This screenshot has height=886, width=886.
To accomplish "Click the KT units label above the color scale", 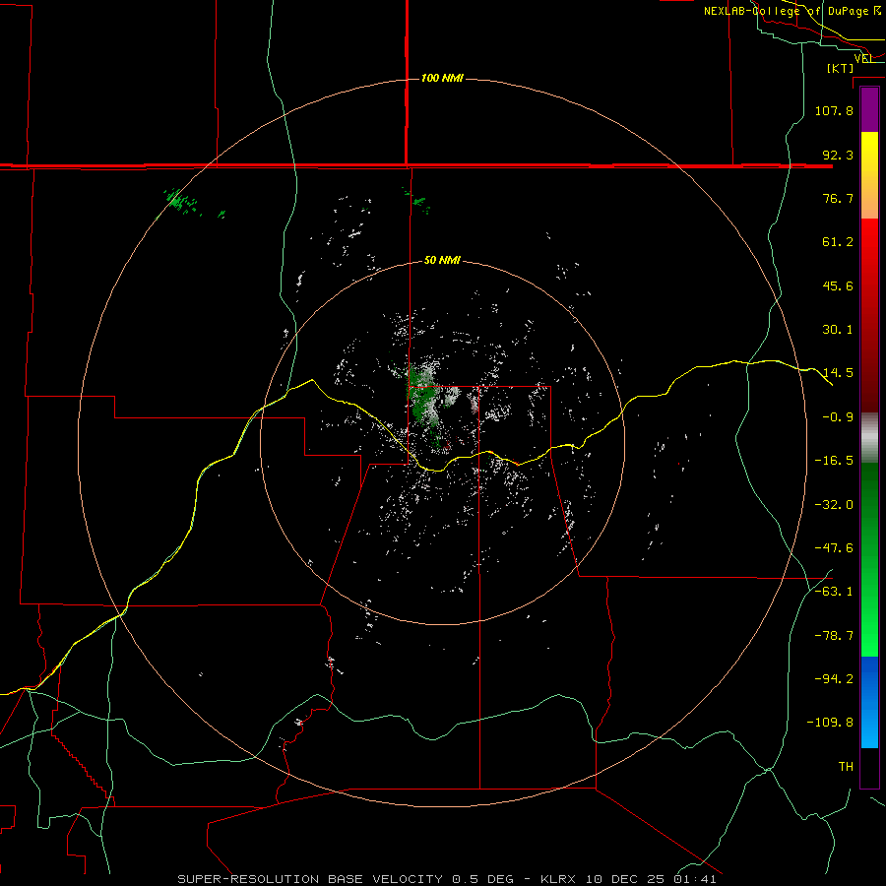I will 841,68.
